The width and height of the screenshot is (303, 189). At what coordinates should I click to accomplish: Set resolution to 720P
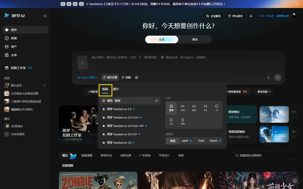pyautogui.click(x=201, y=141)
